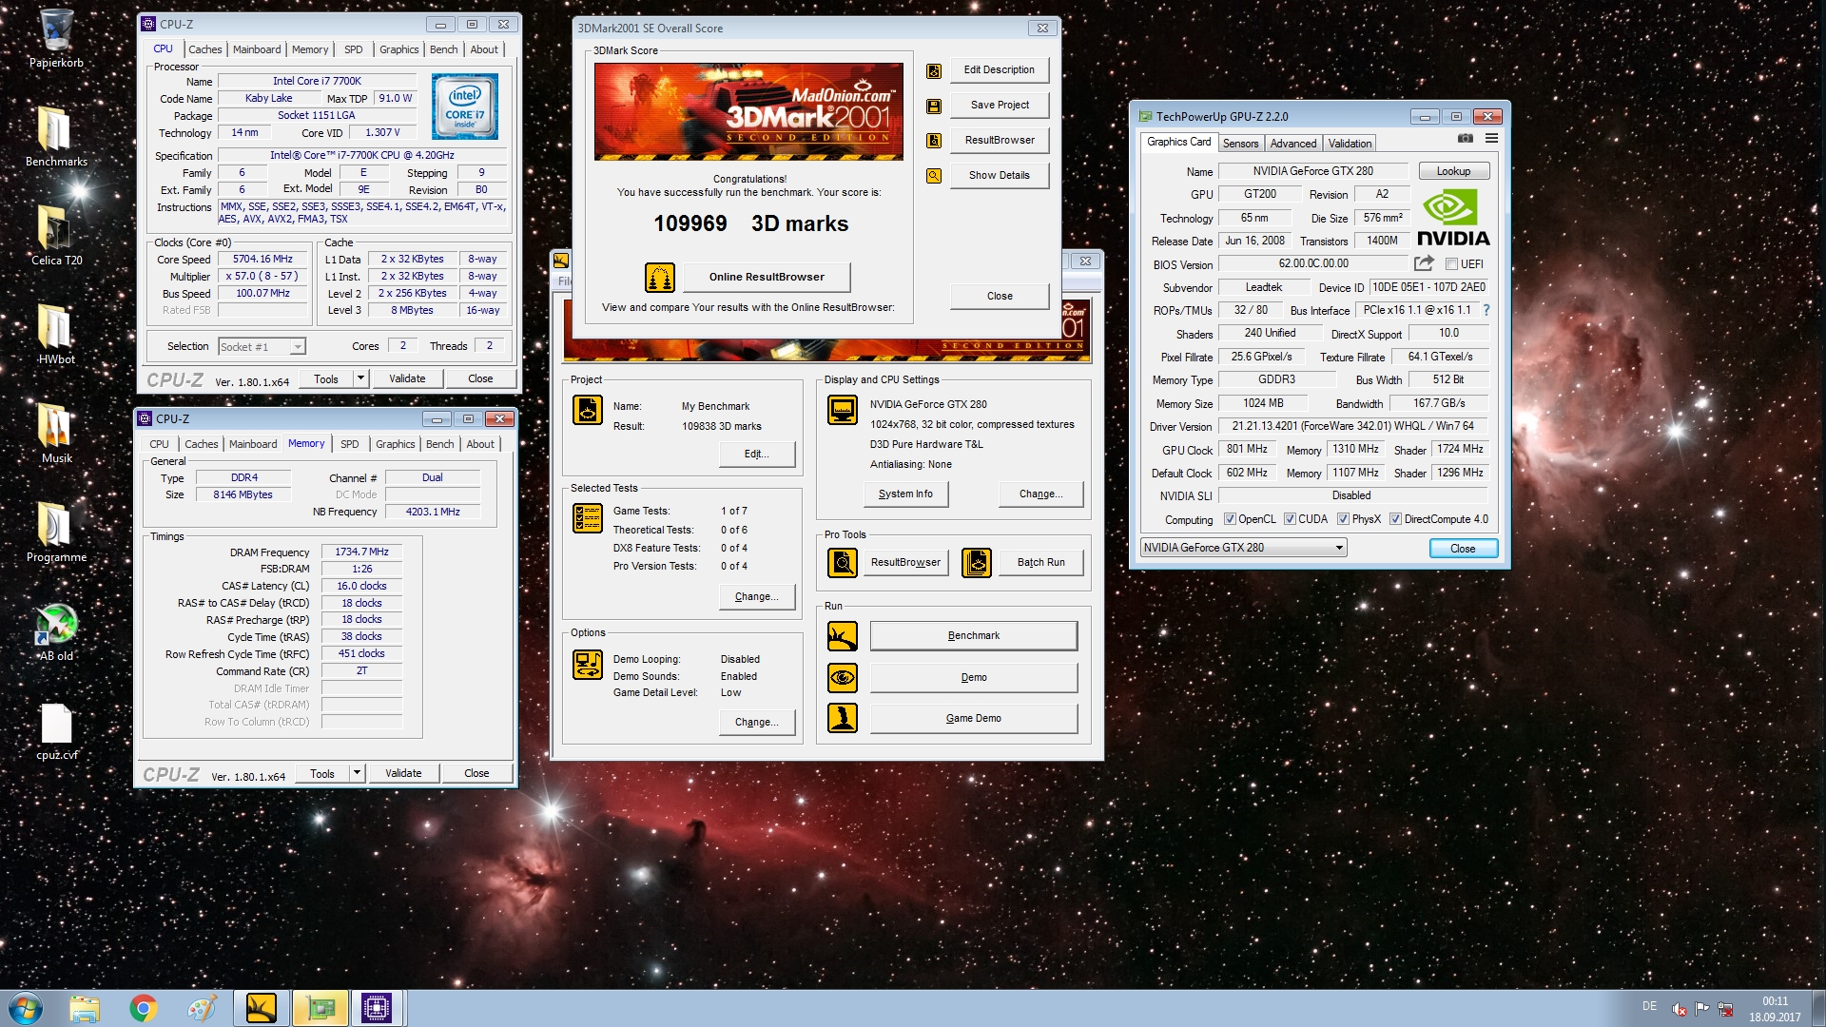Image resolution: width=1826 pixels, height=1027 pixels.
Task: Open the Windows Start orb
Action: point(26,1008)
